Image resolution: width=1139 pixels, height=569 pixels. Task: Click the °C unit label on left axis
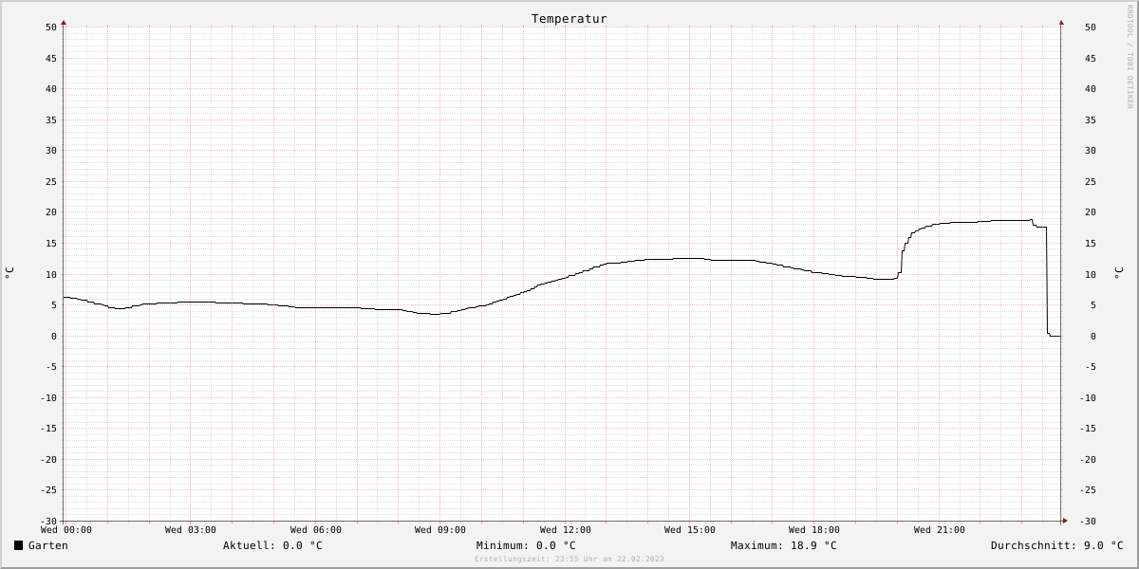click(9, 272)
